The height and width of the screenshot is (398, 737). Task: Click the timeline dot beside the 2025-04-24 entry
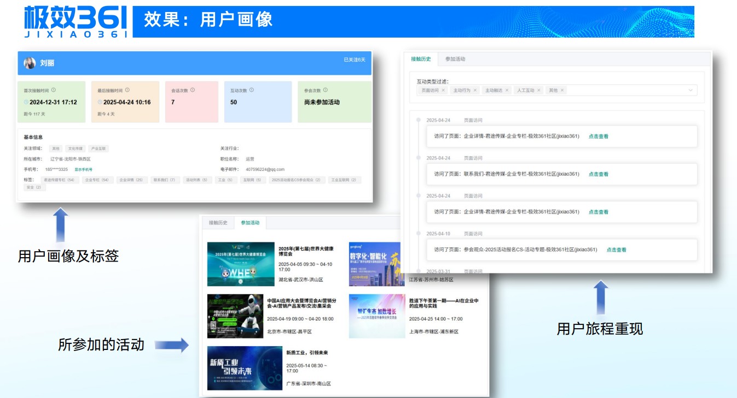(419, 118)
